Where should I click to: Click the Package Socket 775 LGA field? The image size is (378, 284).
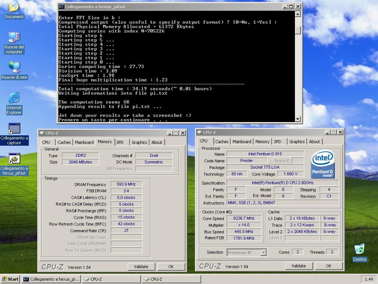[x=265, y=167]
